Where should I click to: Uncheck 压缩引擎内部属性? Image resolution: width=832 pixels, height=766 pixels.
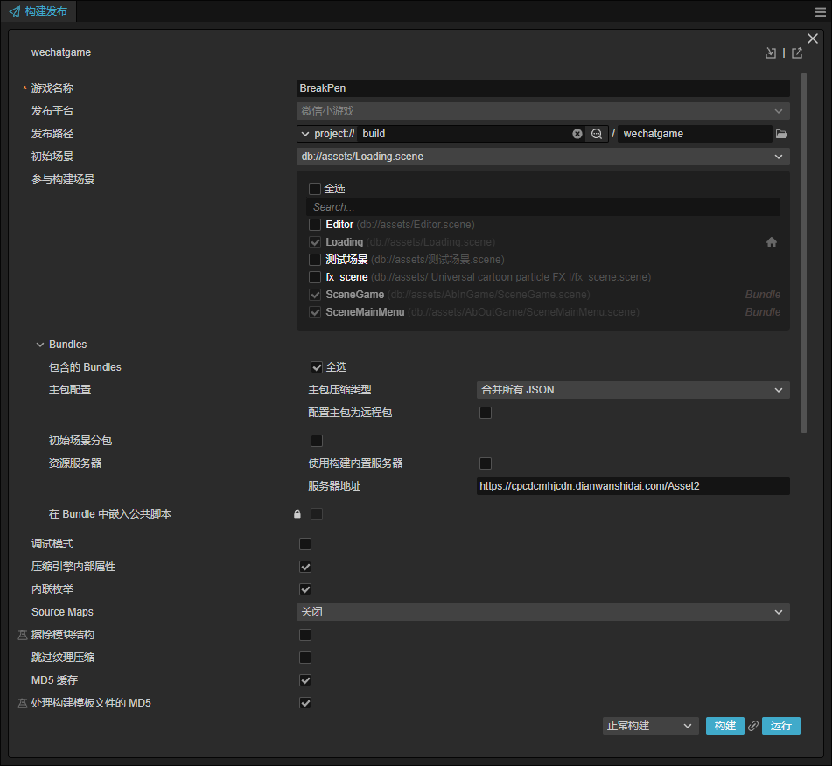[305, 567]
